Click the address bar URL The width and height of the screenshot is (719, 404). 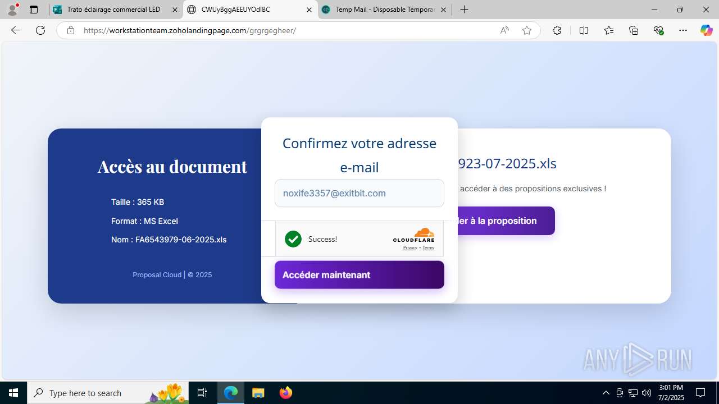[190, 30]
